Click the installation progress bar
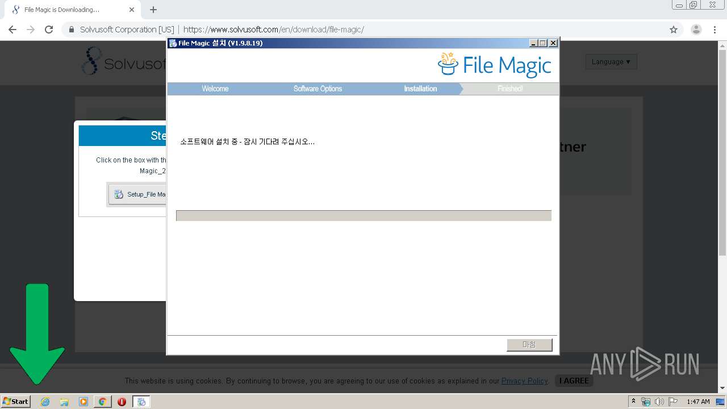The image size is (727, 409). coord(363,216)
